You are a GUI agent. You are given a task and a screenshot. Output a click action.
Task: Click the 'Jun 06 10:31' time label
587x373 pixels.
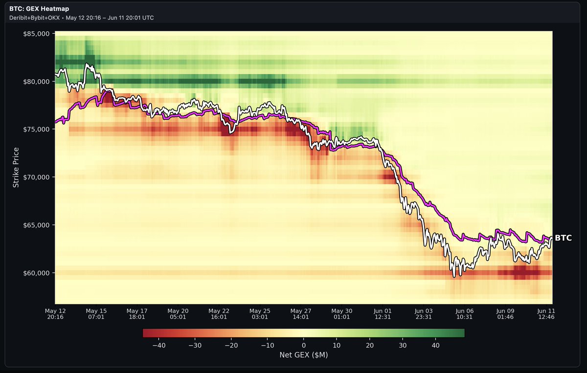[x=464, y=313]
